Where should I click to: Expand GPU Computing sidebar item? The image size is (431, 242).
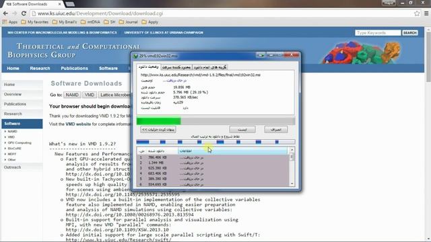tap(18, 143)
